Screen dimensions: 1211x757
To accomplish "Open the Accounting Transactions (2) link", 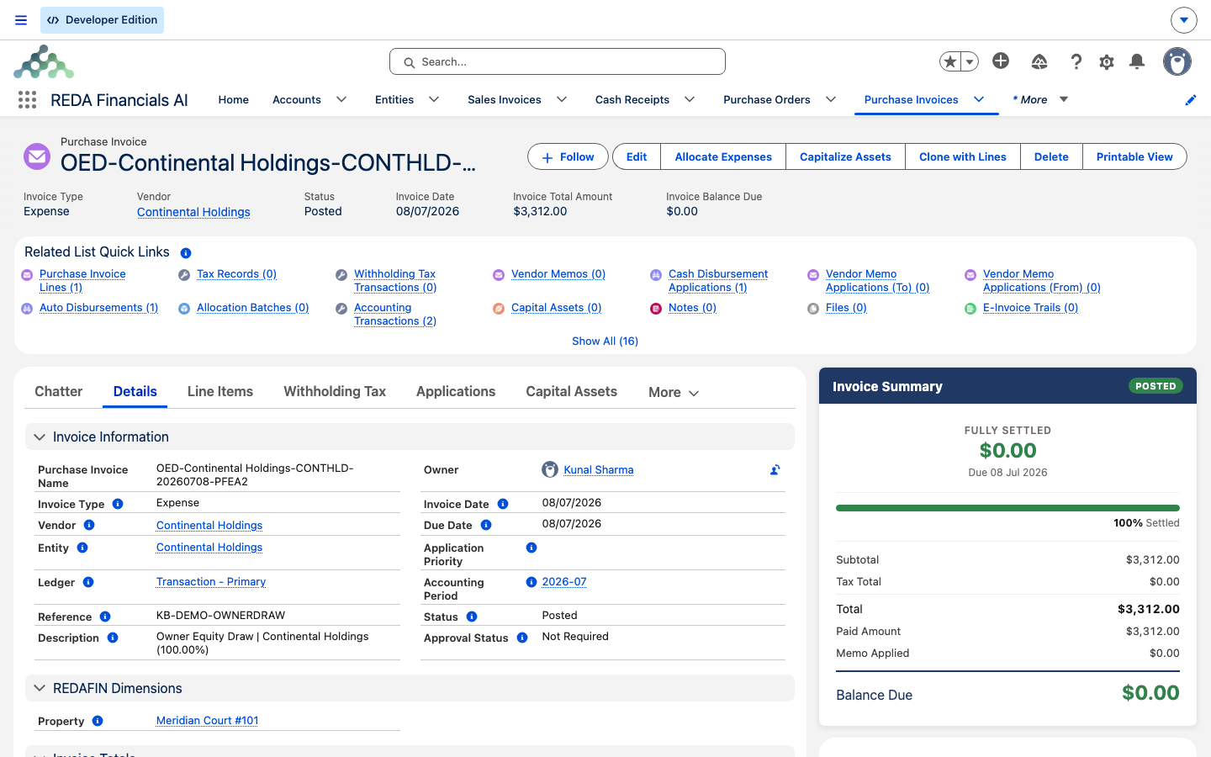I will point(395,315).
